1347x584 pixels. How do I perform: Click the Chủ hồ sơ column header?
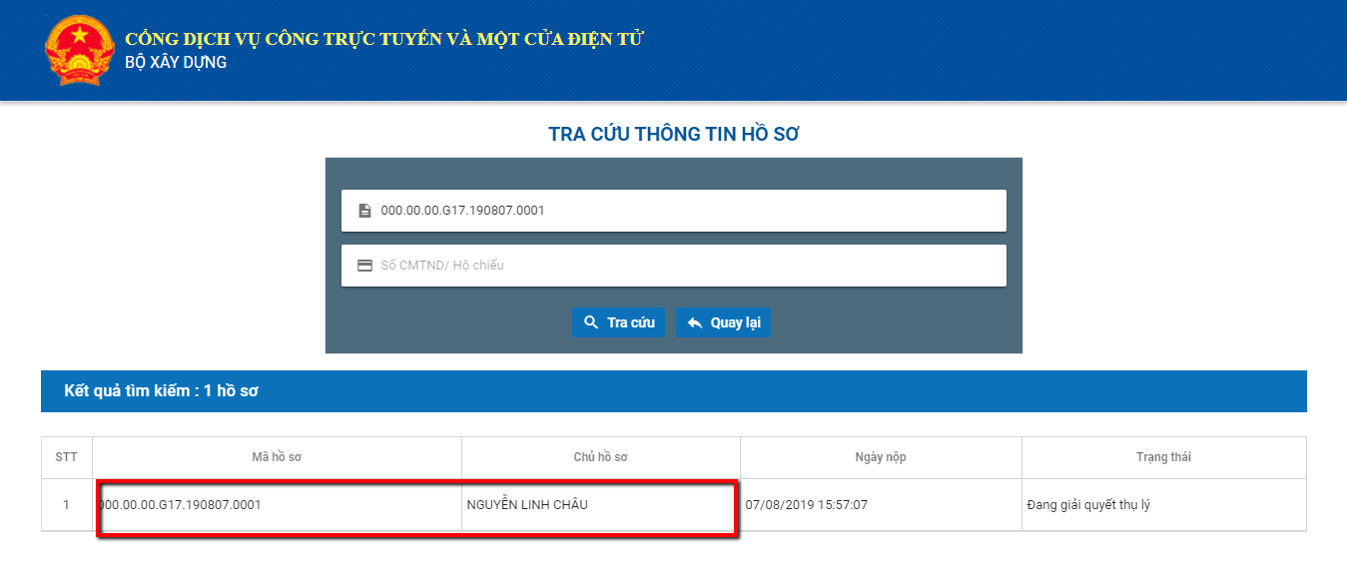601,457
